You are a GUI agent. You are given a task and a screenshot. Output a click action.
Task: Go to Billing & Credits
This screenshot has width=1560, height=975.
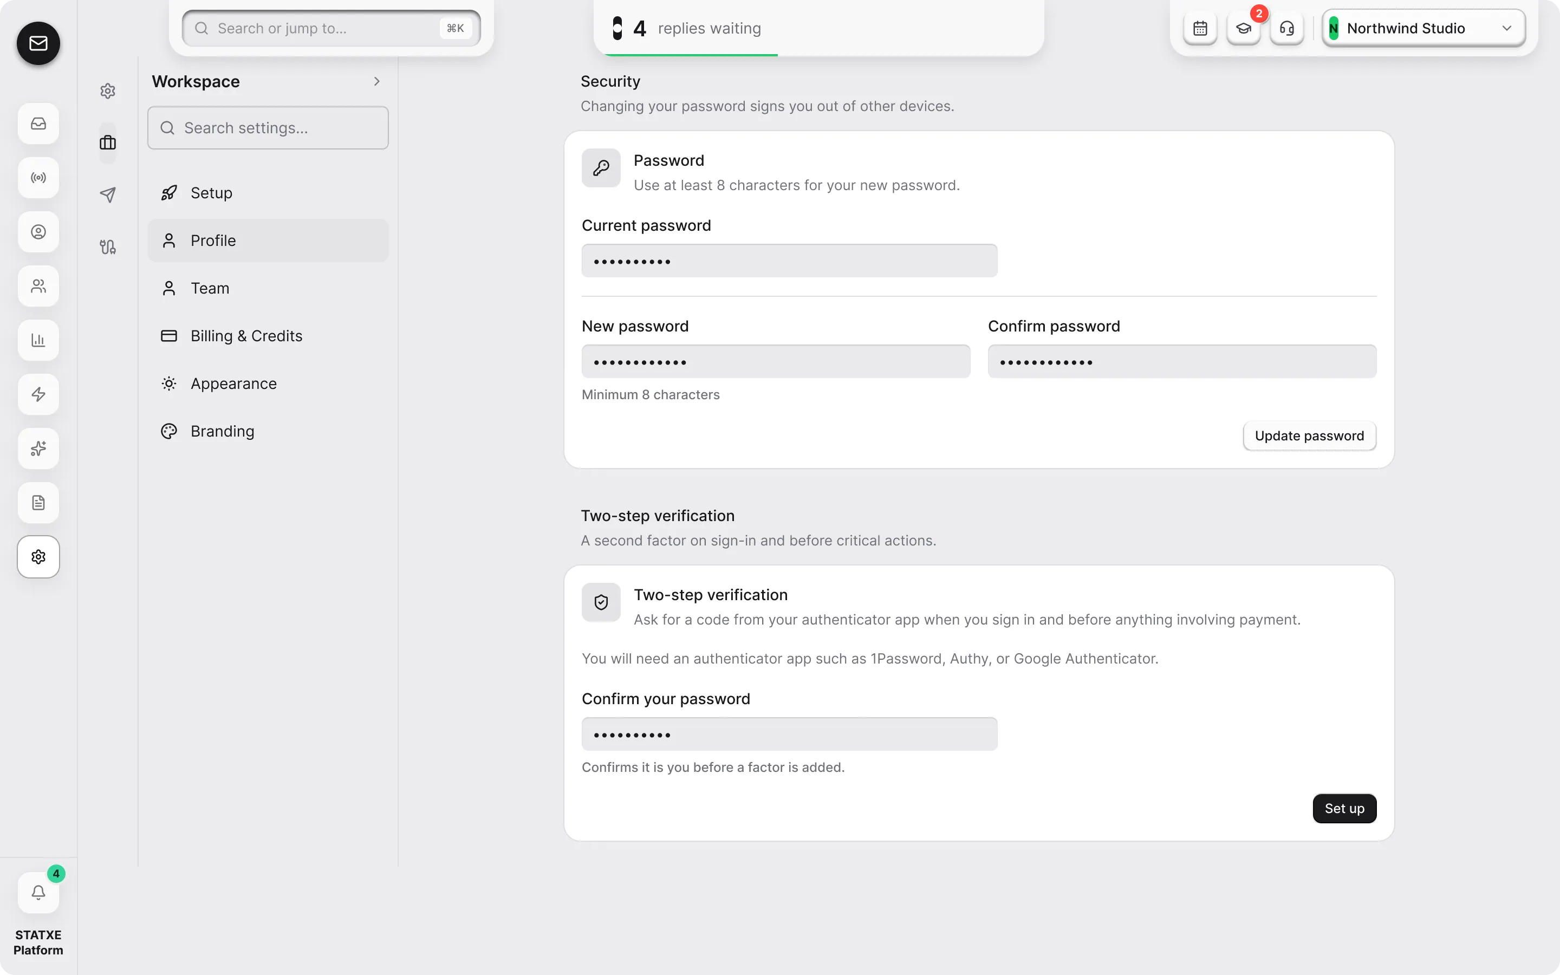(x=268, y=336)
